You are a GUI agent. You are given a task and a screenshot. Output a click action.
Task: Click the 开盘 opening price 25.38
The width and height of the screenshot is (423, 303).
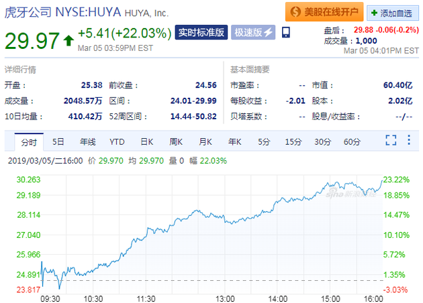[92, 85]
